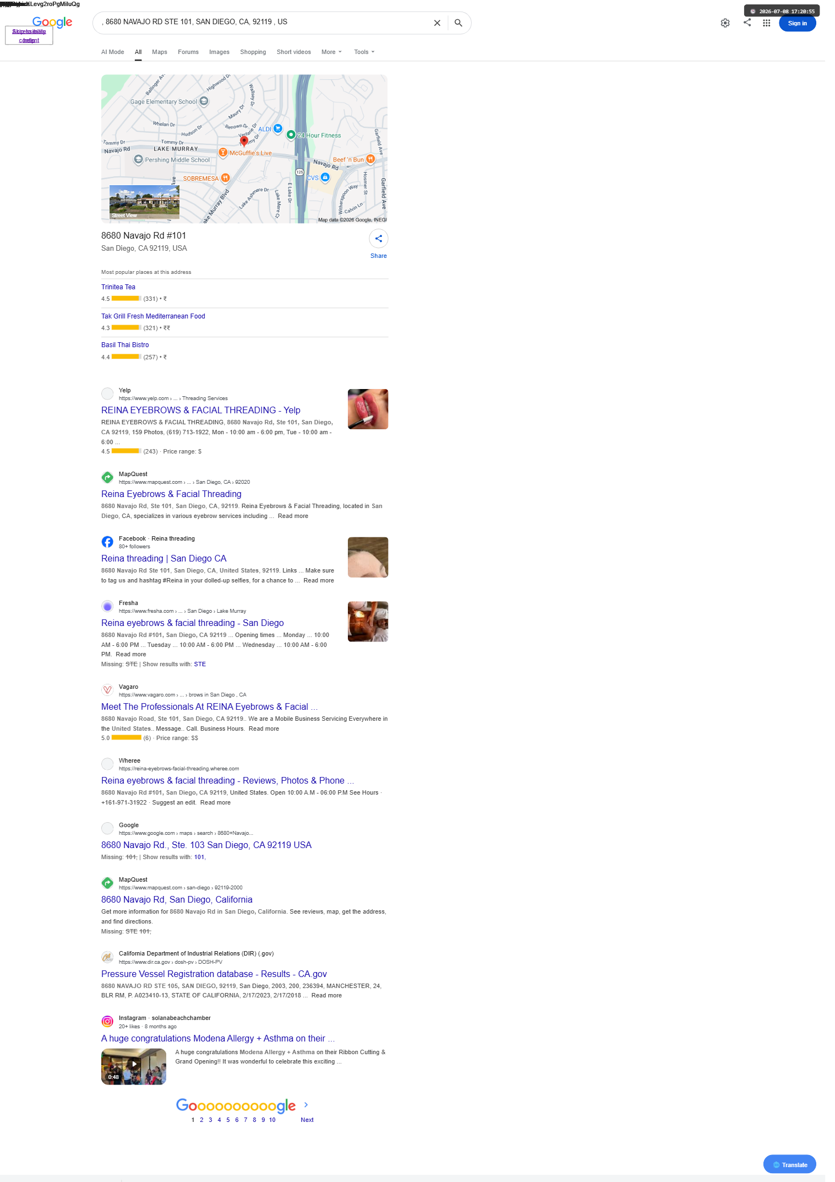This screenshot has height=1182, width=835.
Task: Open Basil Thai Bistro link
Action: pos(125,345)
